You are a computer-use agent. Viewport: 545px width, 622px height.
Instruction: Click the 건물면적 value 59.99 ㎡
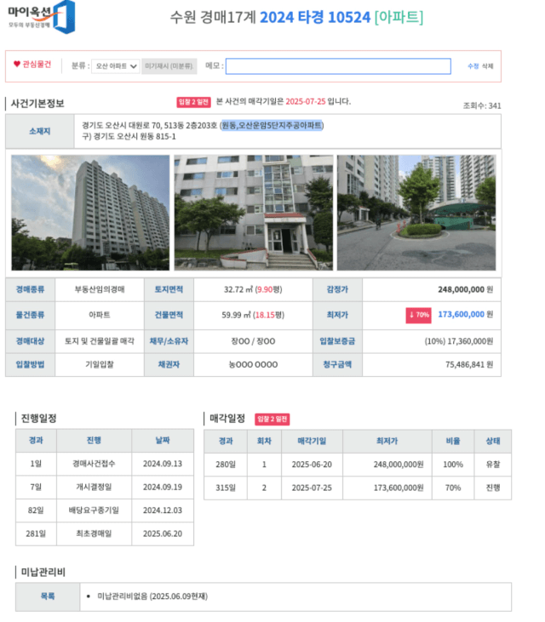[x=236, y=315]
